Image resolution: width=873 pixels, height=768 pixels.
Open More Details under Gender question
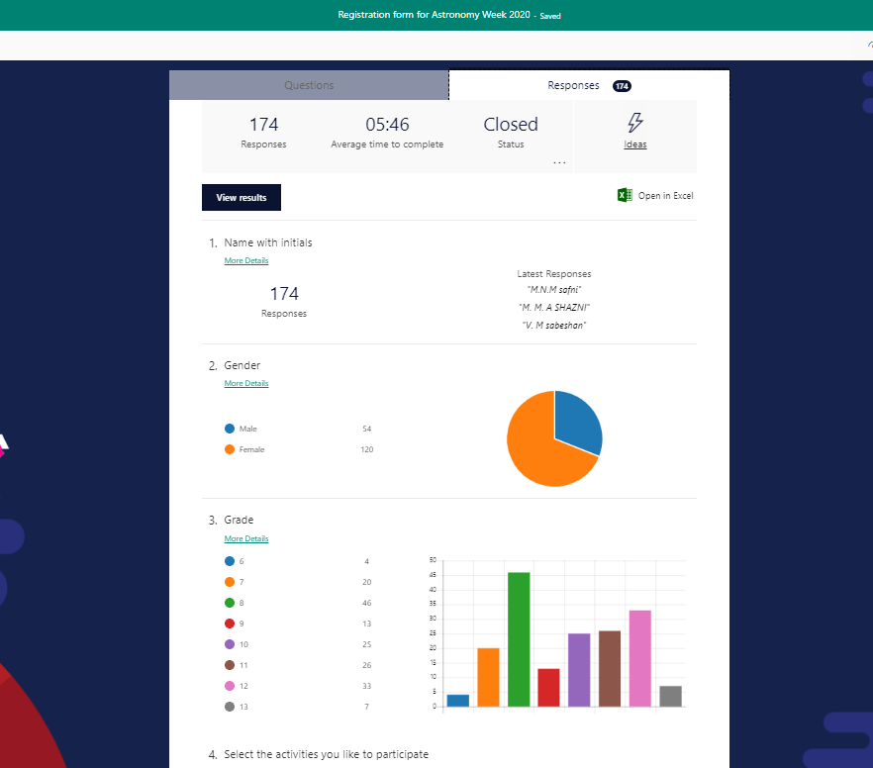point(246,383)
